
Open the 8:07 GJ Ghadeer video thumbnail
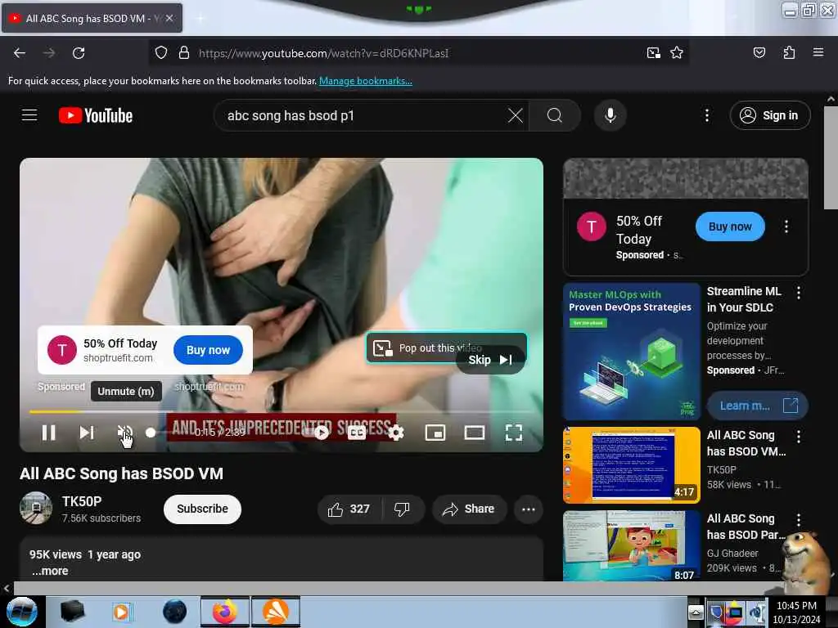click(x=631, y=545)
